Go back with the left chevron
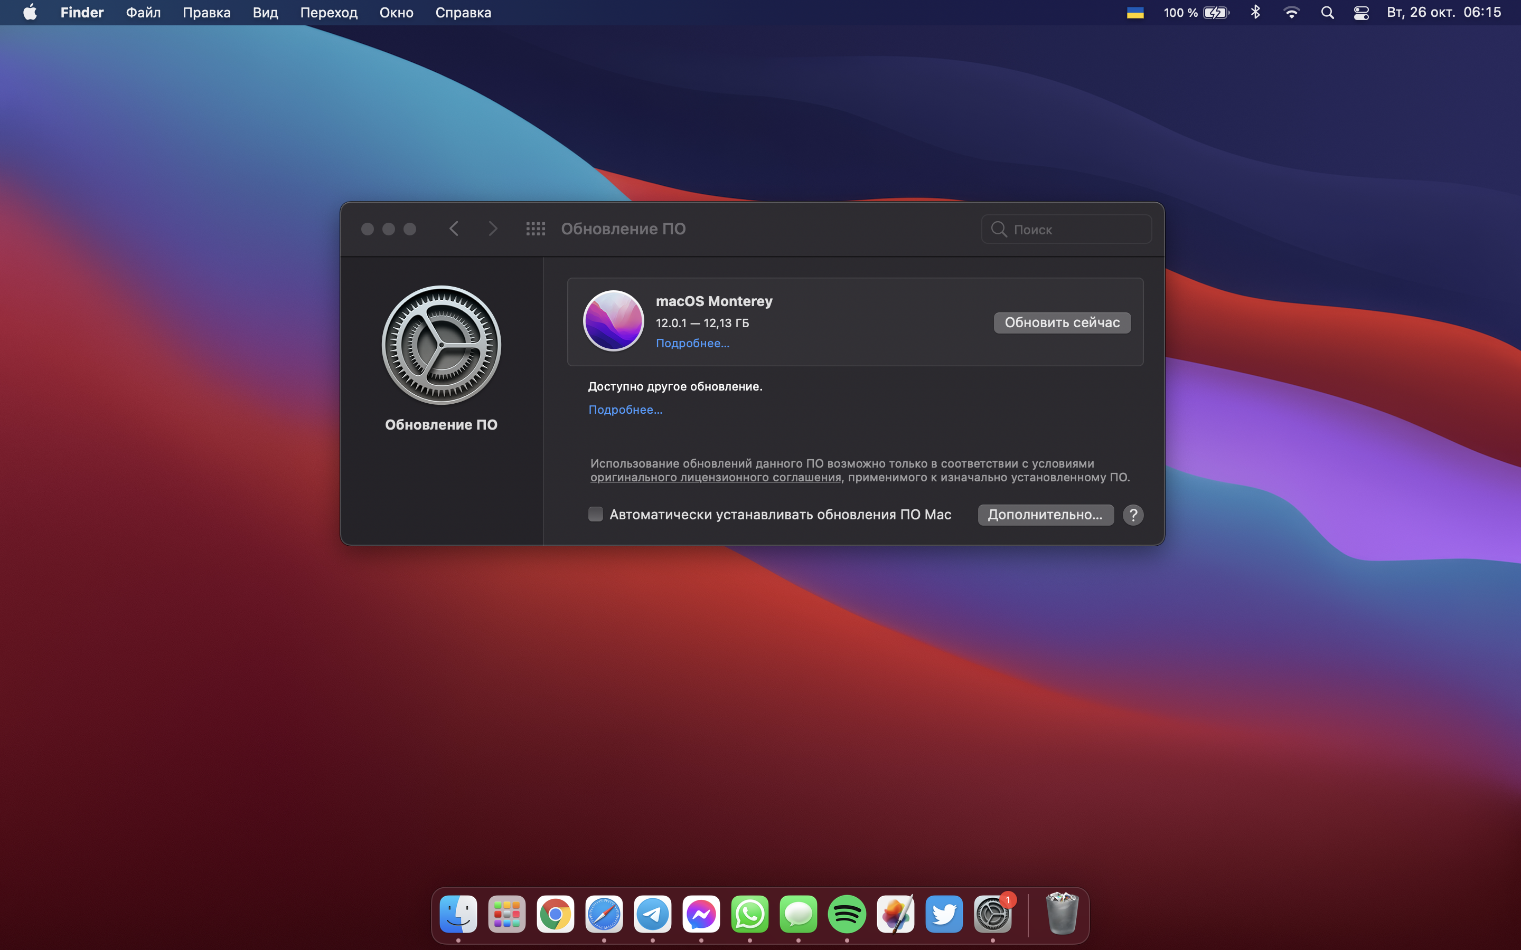Screen dimensions: 1521x950 click(x=454, y=229)
